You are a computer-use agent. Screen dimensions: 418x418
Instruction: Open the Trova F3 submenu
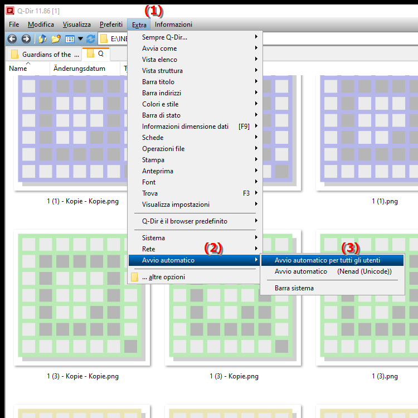[195, 193]
